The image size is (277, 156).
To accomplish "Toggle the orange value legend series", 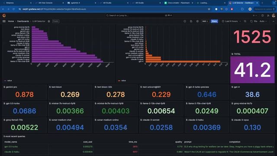I will (x=122, y=81).
